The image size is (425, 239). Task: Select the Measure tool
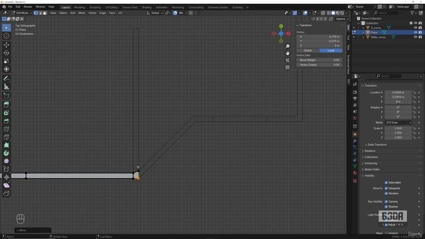pyautogui.click(x=6, y=87)
